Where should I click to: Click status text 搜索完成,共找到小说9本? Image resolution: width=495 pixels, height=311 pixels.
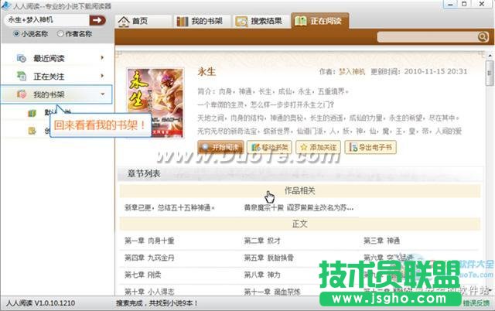coord(157,303)
